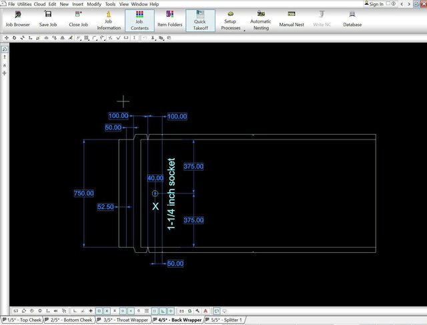
Task: Open the Job Browser
Action: click(17, 20)
